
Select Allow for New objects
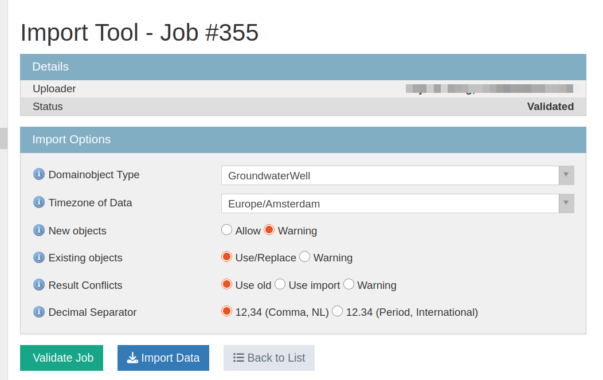[227, 230]
